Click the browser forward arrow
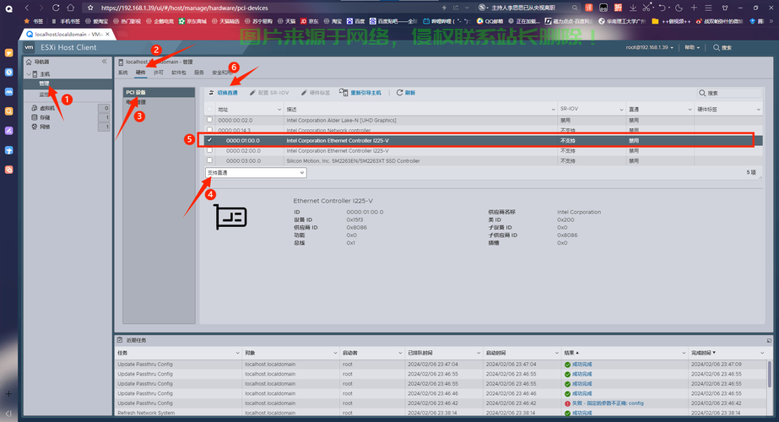Viewport: 779px width, 422px height. [41, 8]
